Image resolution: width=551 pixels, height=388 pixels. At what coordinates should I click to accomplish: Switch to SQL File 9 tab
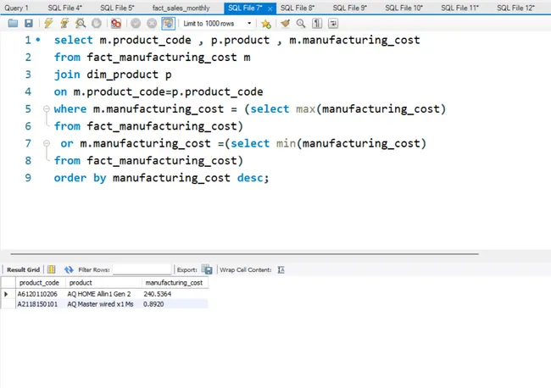(x=350, y=8)
